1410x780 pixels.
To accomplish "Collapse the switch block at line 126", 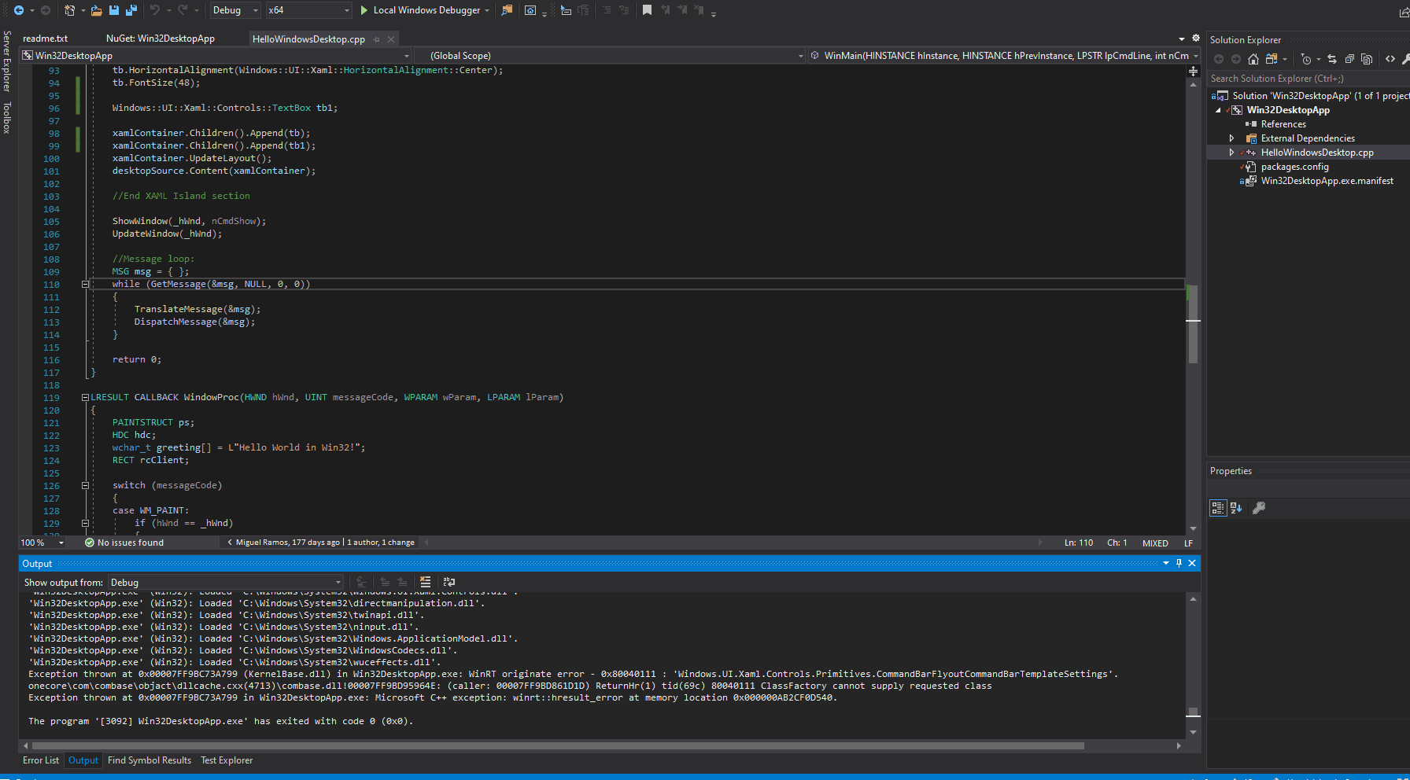I will pos(85,486).
